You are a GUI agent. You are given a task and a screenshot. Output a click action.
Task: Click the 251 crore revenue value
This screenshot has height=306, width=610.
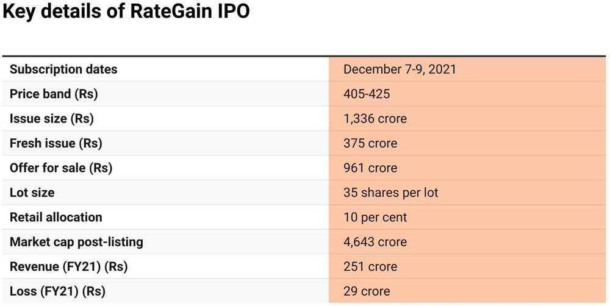click(x=370, y=267)
